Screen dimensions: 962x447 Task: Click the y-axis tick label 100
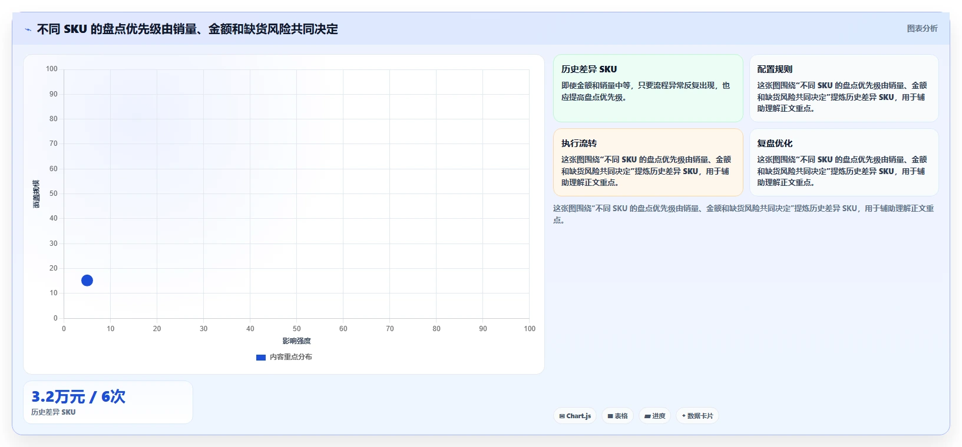point(52,69)
